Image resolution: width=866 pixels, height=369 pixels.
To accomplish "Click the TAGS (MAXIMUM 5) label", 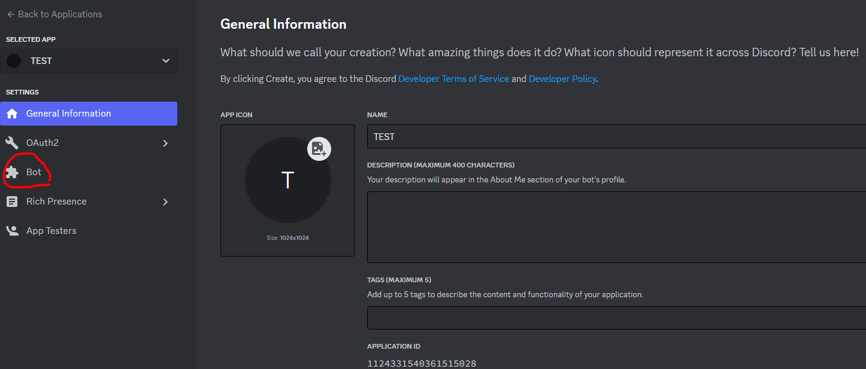I will [399, 280].
